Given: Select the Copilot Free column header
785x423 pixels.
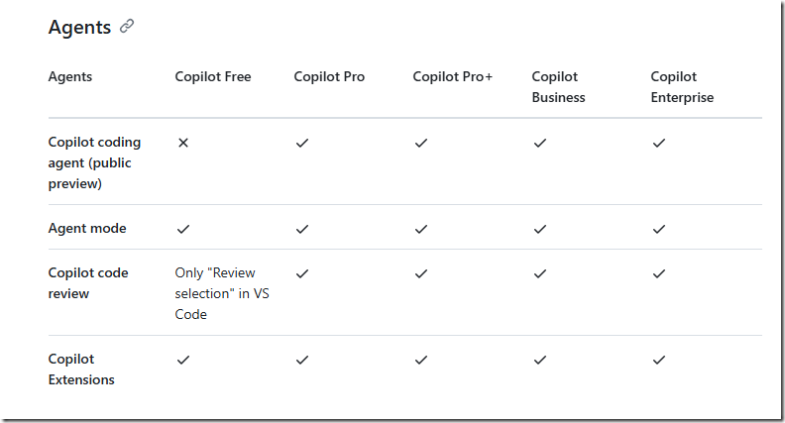Looking at the screenshot, I should (x=213, y=76).
